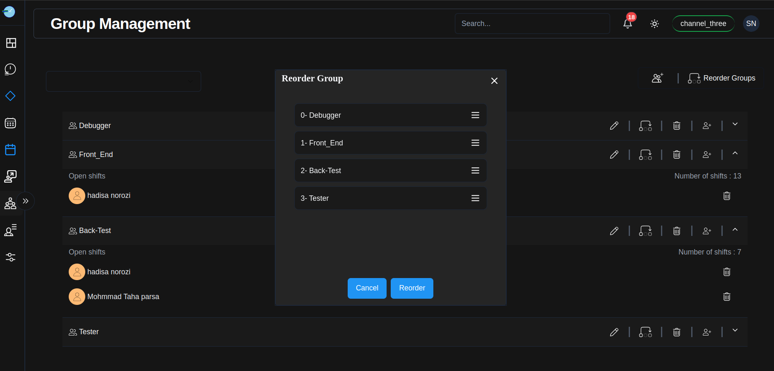Remove Mohmmad Taha parsa from Back-Test
774x371 pixels.
[x=727, y=297]
